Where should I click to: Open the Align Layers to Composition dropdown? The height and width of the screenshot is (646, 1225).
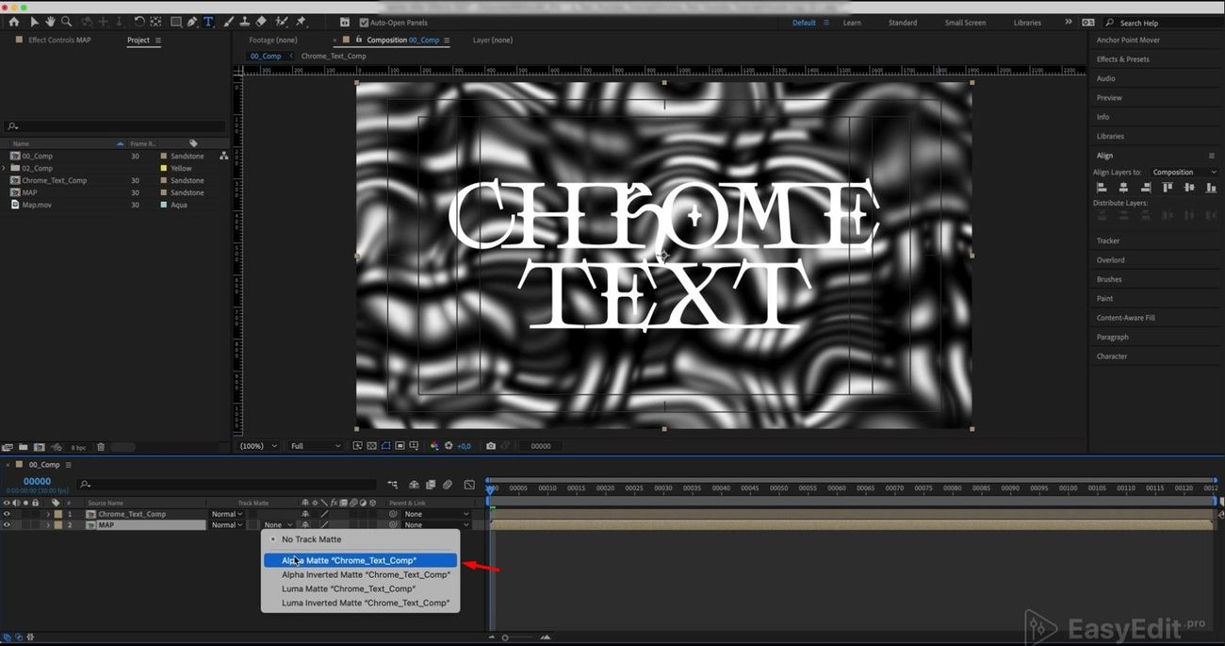pos(1184,173)
